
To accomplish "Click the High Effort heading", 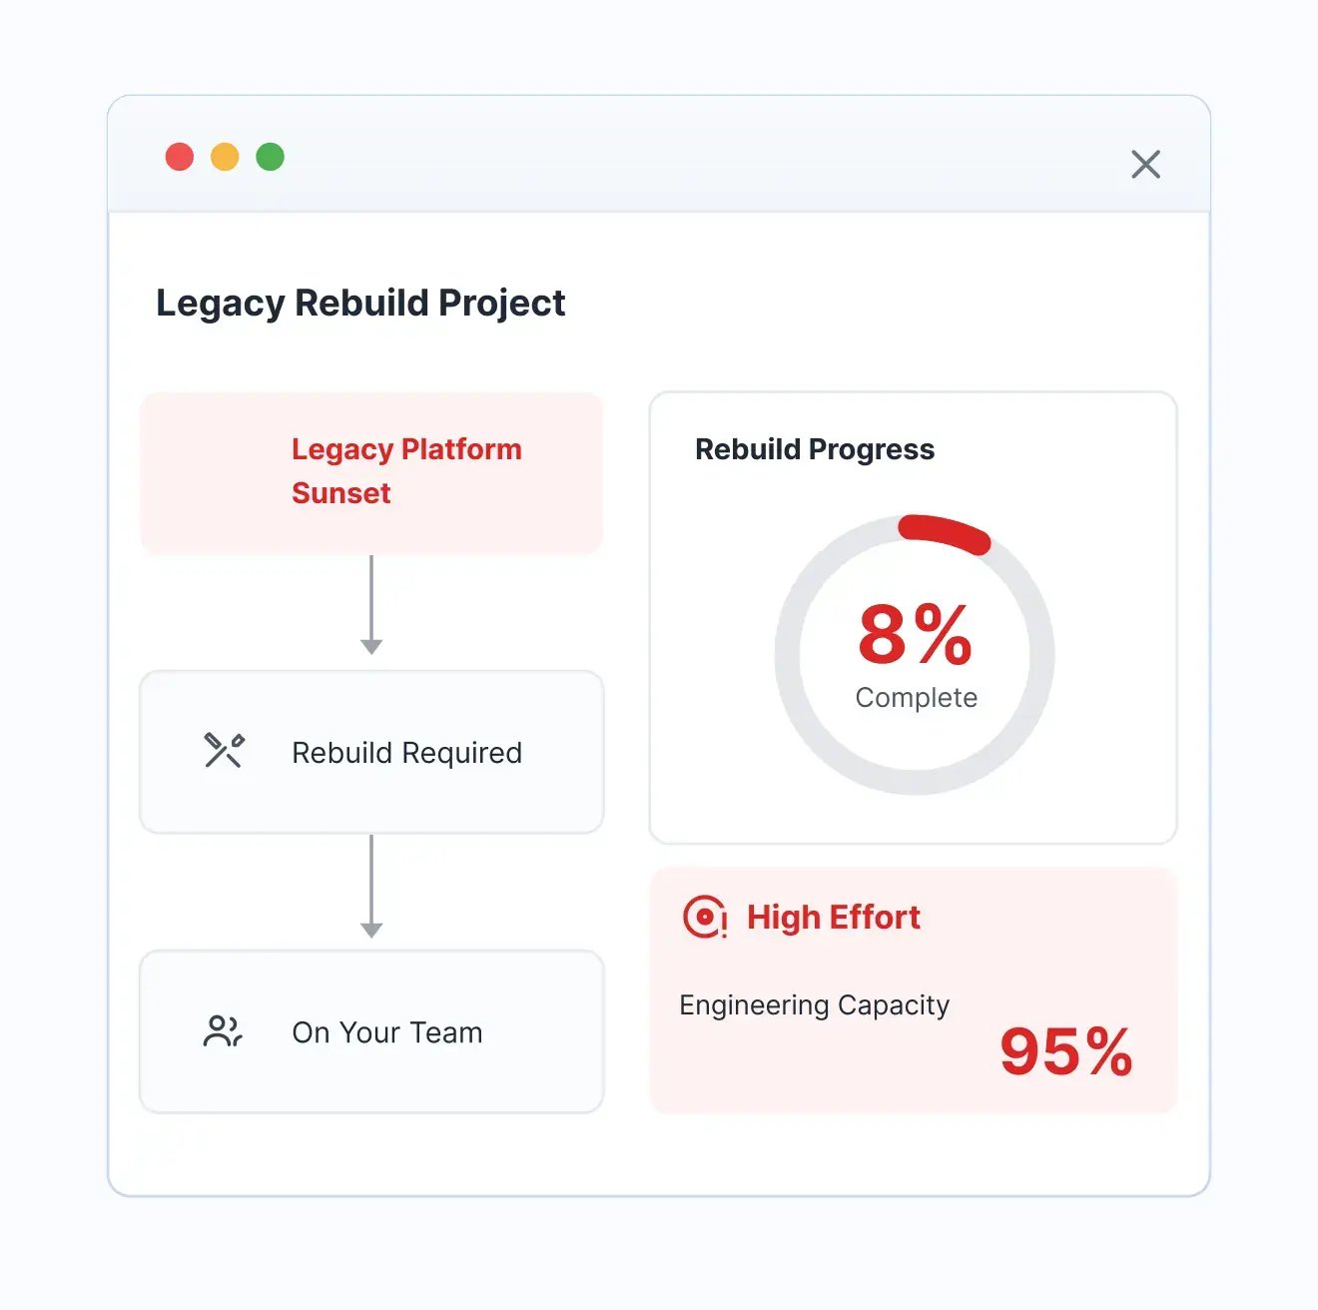I will pyautogui.click(x=834, y=917).
